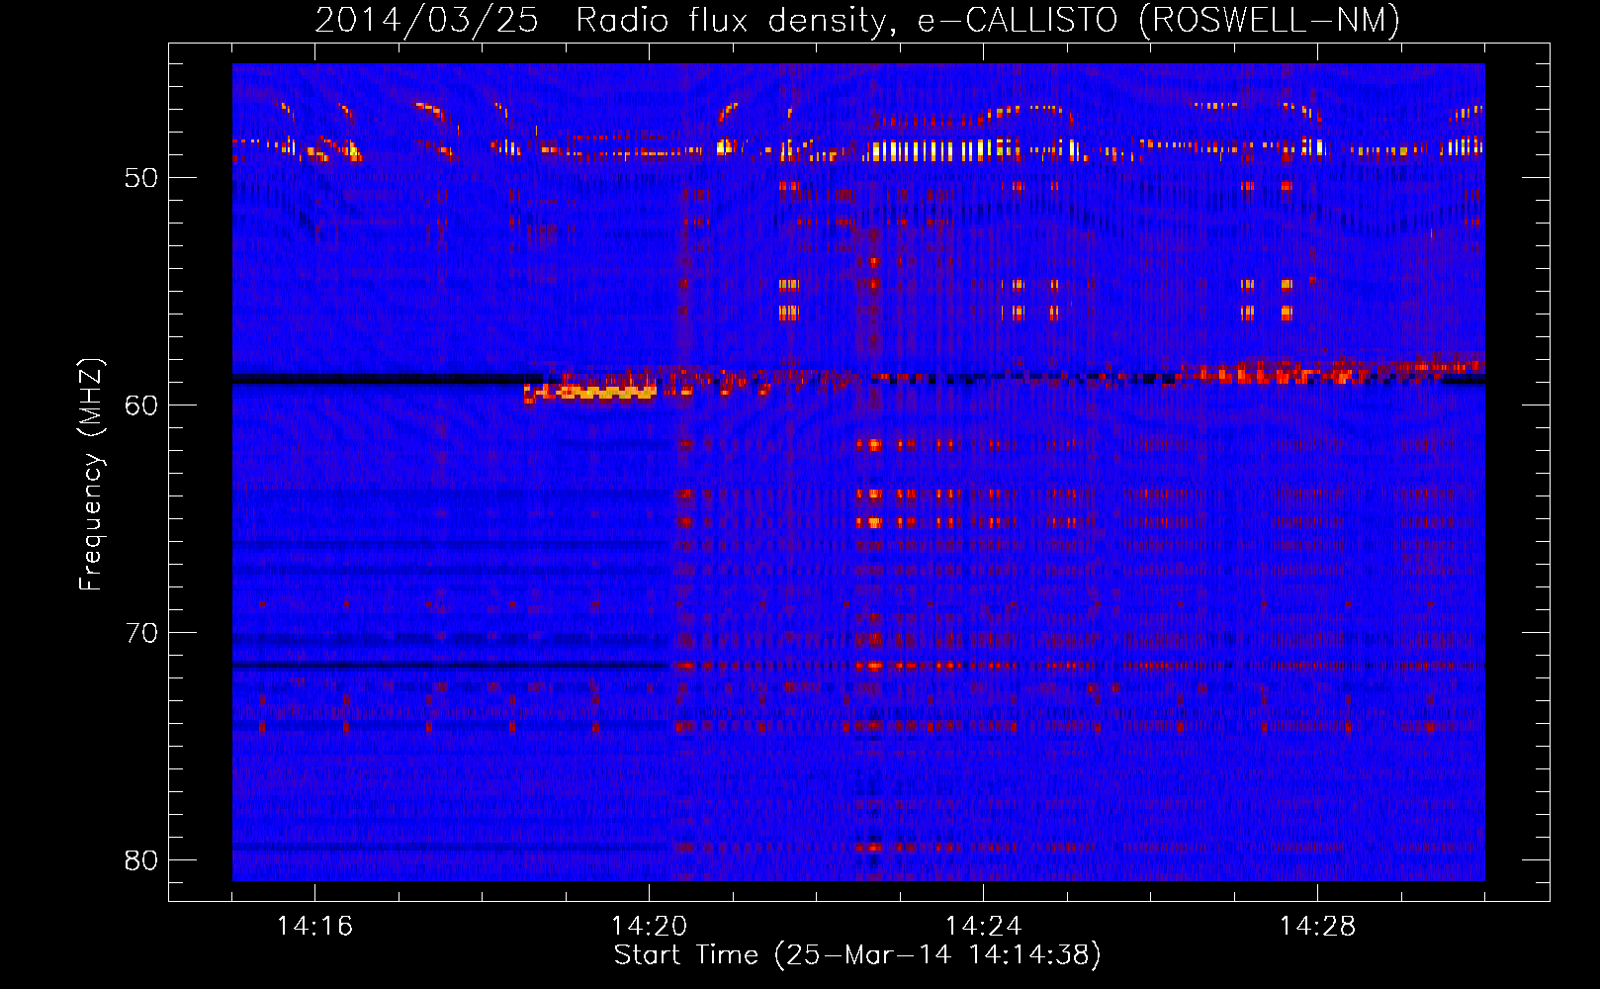This screenshot has width=1600, height=989.
Task: Click the bright yellow burst near 60 MHz
Action: 591,393
